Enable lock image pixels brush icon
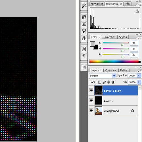Screen dimensions: 142x142 [104, 82]
